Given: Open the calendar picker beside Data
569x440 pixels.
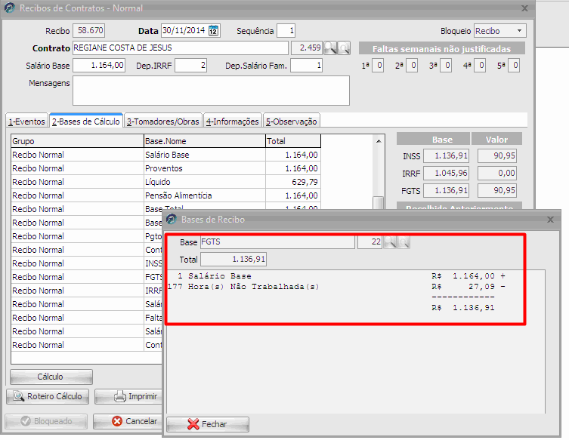Looking at the screenshot, I should click(214, 30).
